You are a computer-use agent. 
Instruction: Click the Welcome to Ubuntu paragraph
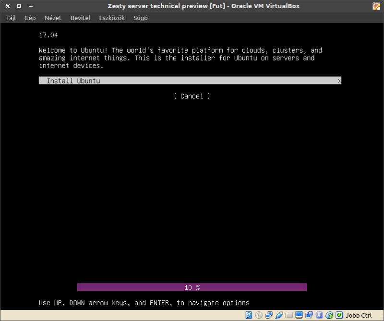(x=180, y=58)
